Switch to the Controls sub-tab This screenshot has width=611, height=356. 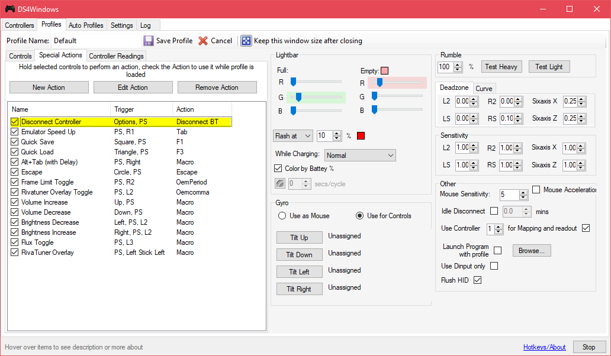point(20,56)
